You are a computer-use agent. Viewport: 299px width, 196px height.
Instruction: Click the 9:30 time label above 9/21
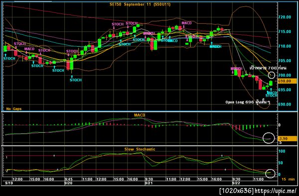click(x=149, y=179)
